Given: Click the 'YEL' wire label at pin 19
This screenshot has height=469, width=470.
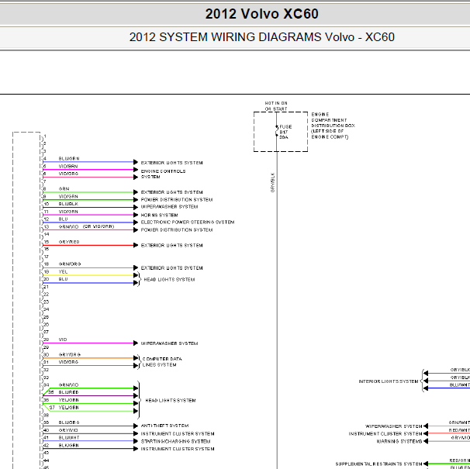Looking at the screenshot, I should pos(64,272).
